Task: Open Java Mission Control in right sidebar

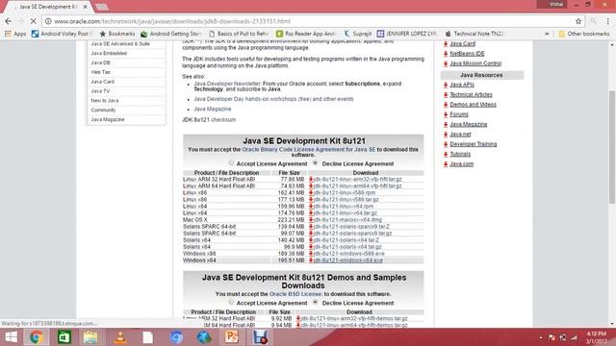Action: point(475,63)
